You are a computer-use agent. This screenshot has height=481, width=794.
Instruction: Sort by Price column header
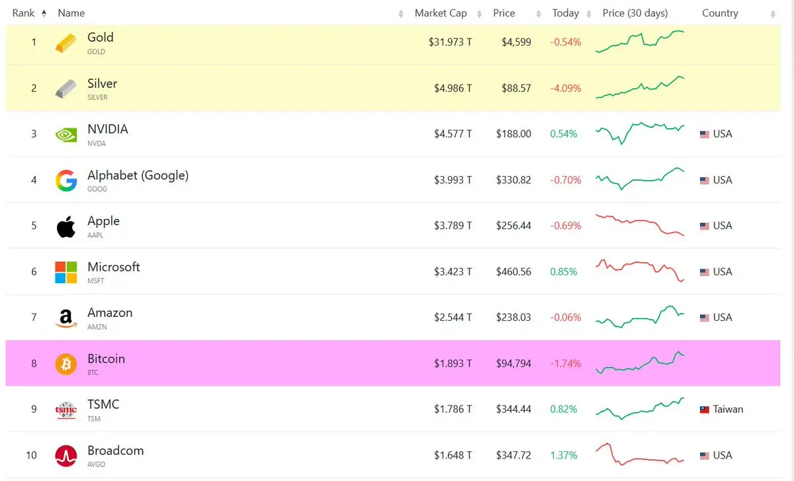click(x=504, y=13)
